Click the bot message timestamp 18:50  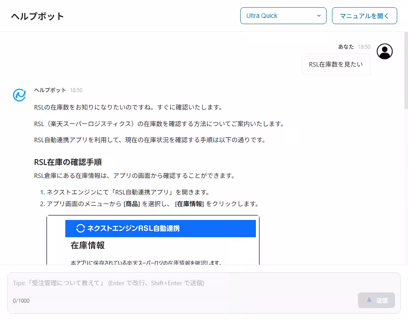pyautogui.click(x=76, y=90)
